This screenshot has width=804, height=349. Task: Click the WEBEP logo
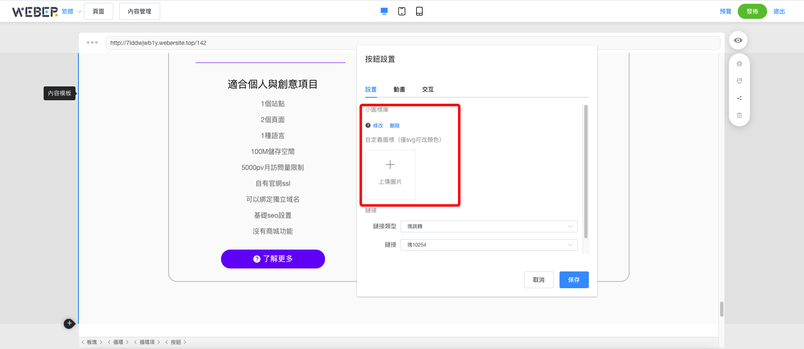35,12
